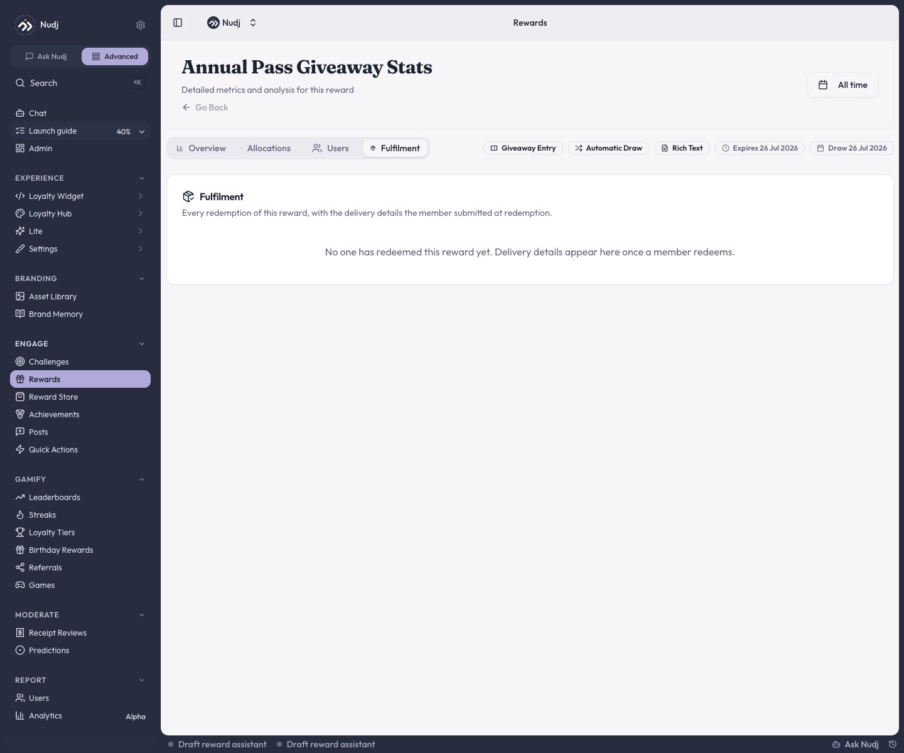Open Loyalty Widget settings
The image size is (904, 753).
[x=80, y=196]
